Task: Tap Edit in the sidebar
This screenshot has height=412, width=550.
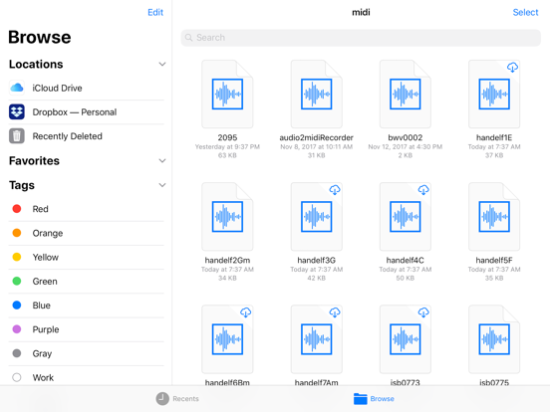Action: (155, 12)
